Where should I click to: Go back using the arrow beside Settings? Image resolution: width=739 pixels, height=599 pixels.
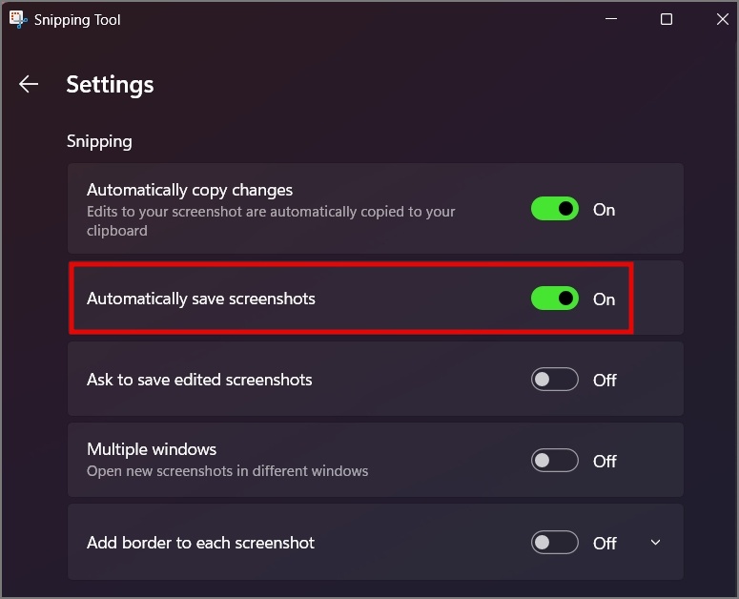[x=29, y=84]
